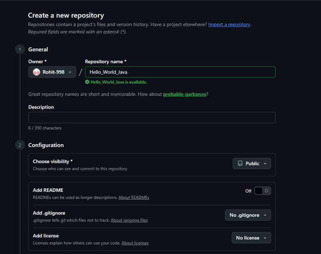This screenshot has height=254, width=321.
Task: Click the Off label beside README switch
Action: (248, 190)
